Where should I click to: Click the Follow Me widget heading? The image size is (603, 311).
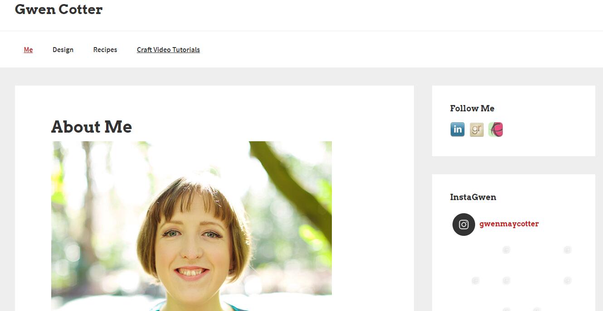[x=472, y=108]
